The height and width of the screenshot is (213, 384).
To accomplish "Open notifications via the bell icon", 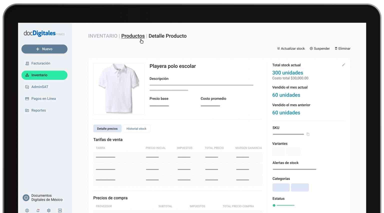I will 38,210.
